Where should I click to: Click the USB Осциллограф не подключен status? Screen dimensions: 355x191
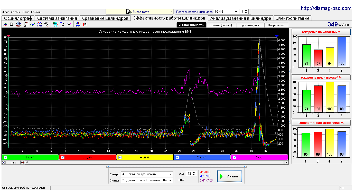[x=23, y=188]
